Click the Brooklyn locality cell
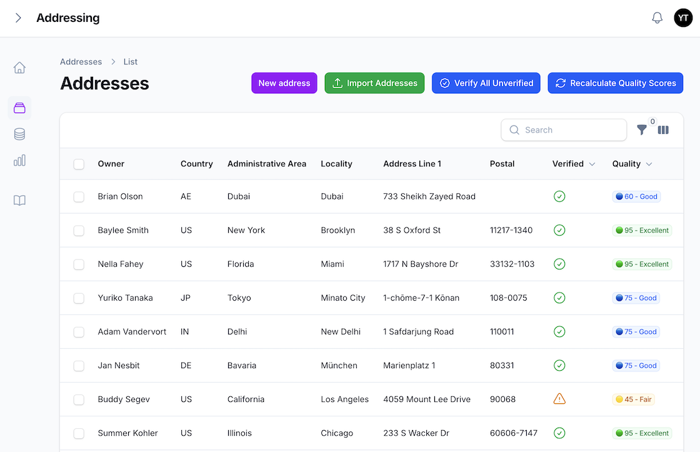Image resolution: width=700 pixels, height=452 pixels. (338, 231)
